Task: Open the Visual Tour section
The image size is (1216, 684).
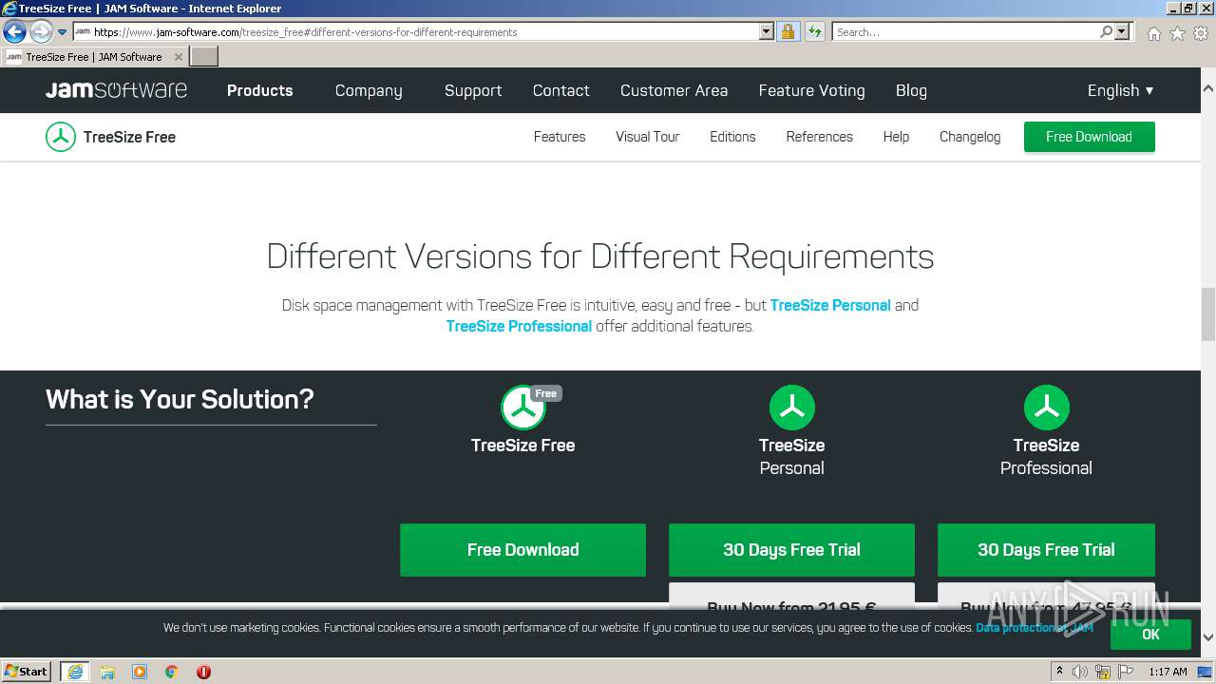Action: pos(647,137)
